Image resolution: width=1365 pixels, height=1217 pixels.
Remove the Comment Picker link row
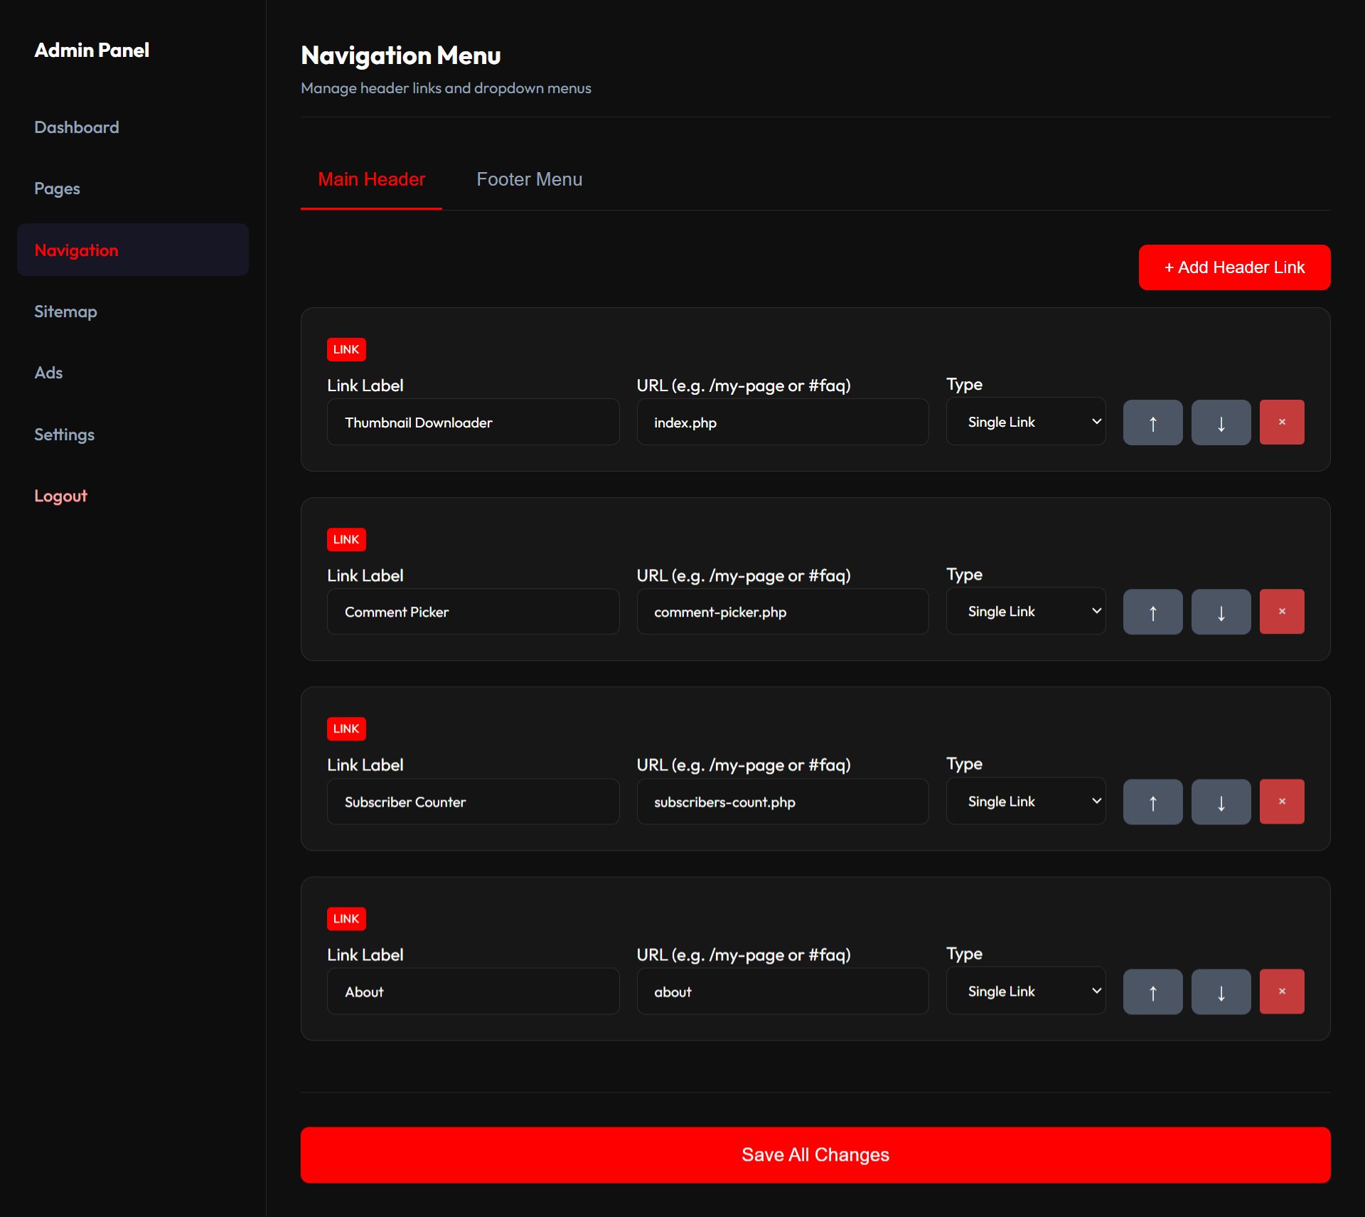point(1281,612)
